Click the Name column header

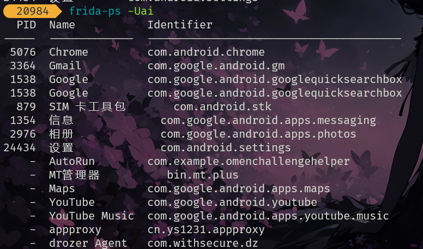tap(62, 25)
